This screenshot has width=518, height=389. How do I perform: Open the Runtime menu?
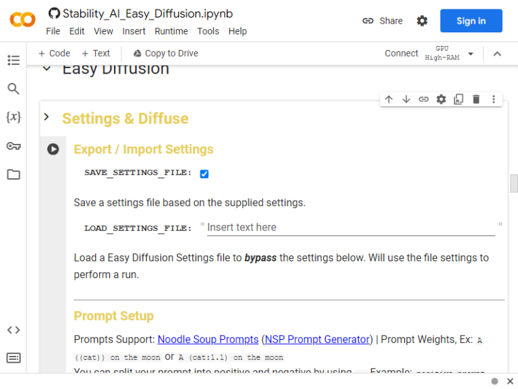coord(171,31)
